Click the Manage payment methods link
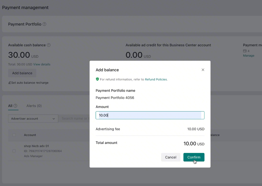 click(249, 55)
